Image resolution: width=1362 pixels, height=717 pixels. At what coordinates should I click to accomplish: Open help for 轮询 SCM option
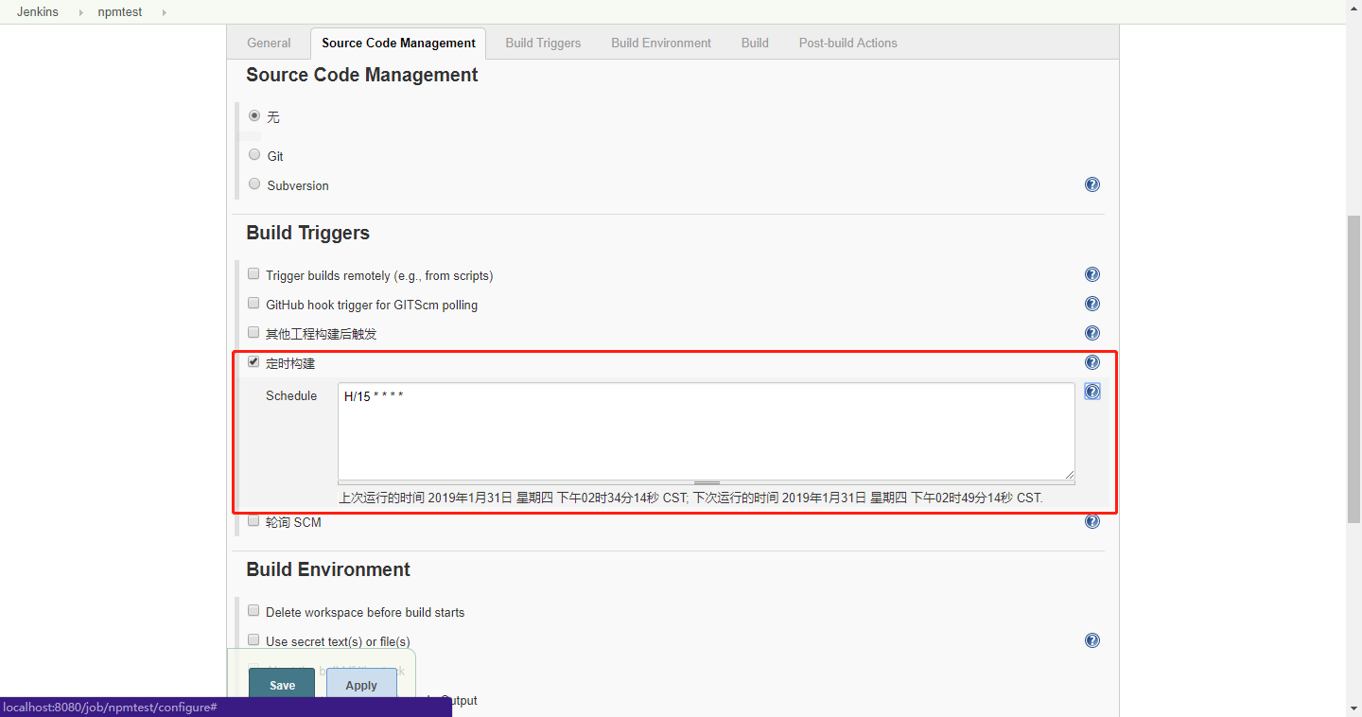(x=1092, y=521)
